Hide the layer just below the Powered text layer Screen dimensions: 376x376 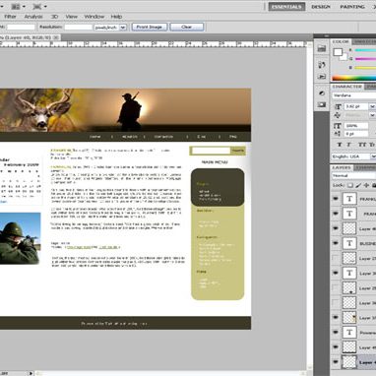click(x=336, y=346)
